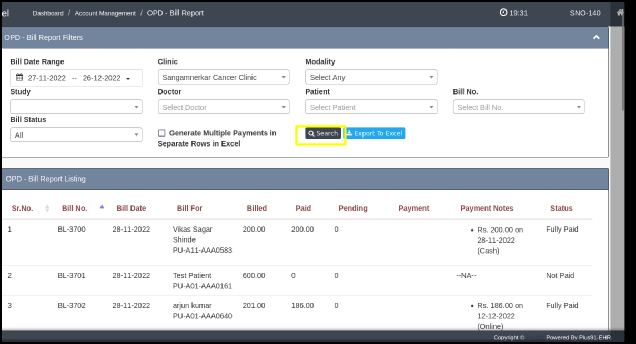Click the calendar icon in Bill Date Range
This screenshot has height=344, width=636.
(18, 77)
